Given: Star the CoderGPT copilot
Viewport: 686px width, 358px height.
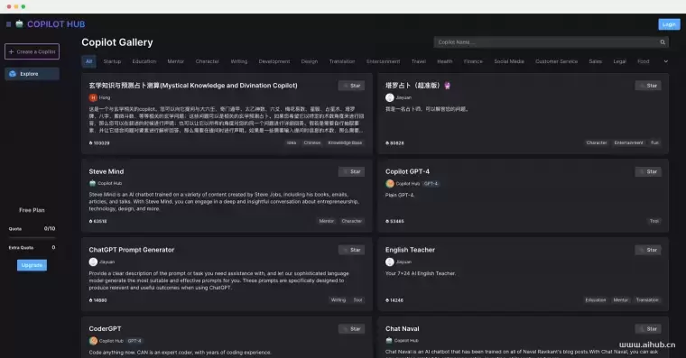Looking at the screenshot, I should click(351, 329).
